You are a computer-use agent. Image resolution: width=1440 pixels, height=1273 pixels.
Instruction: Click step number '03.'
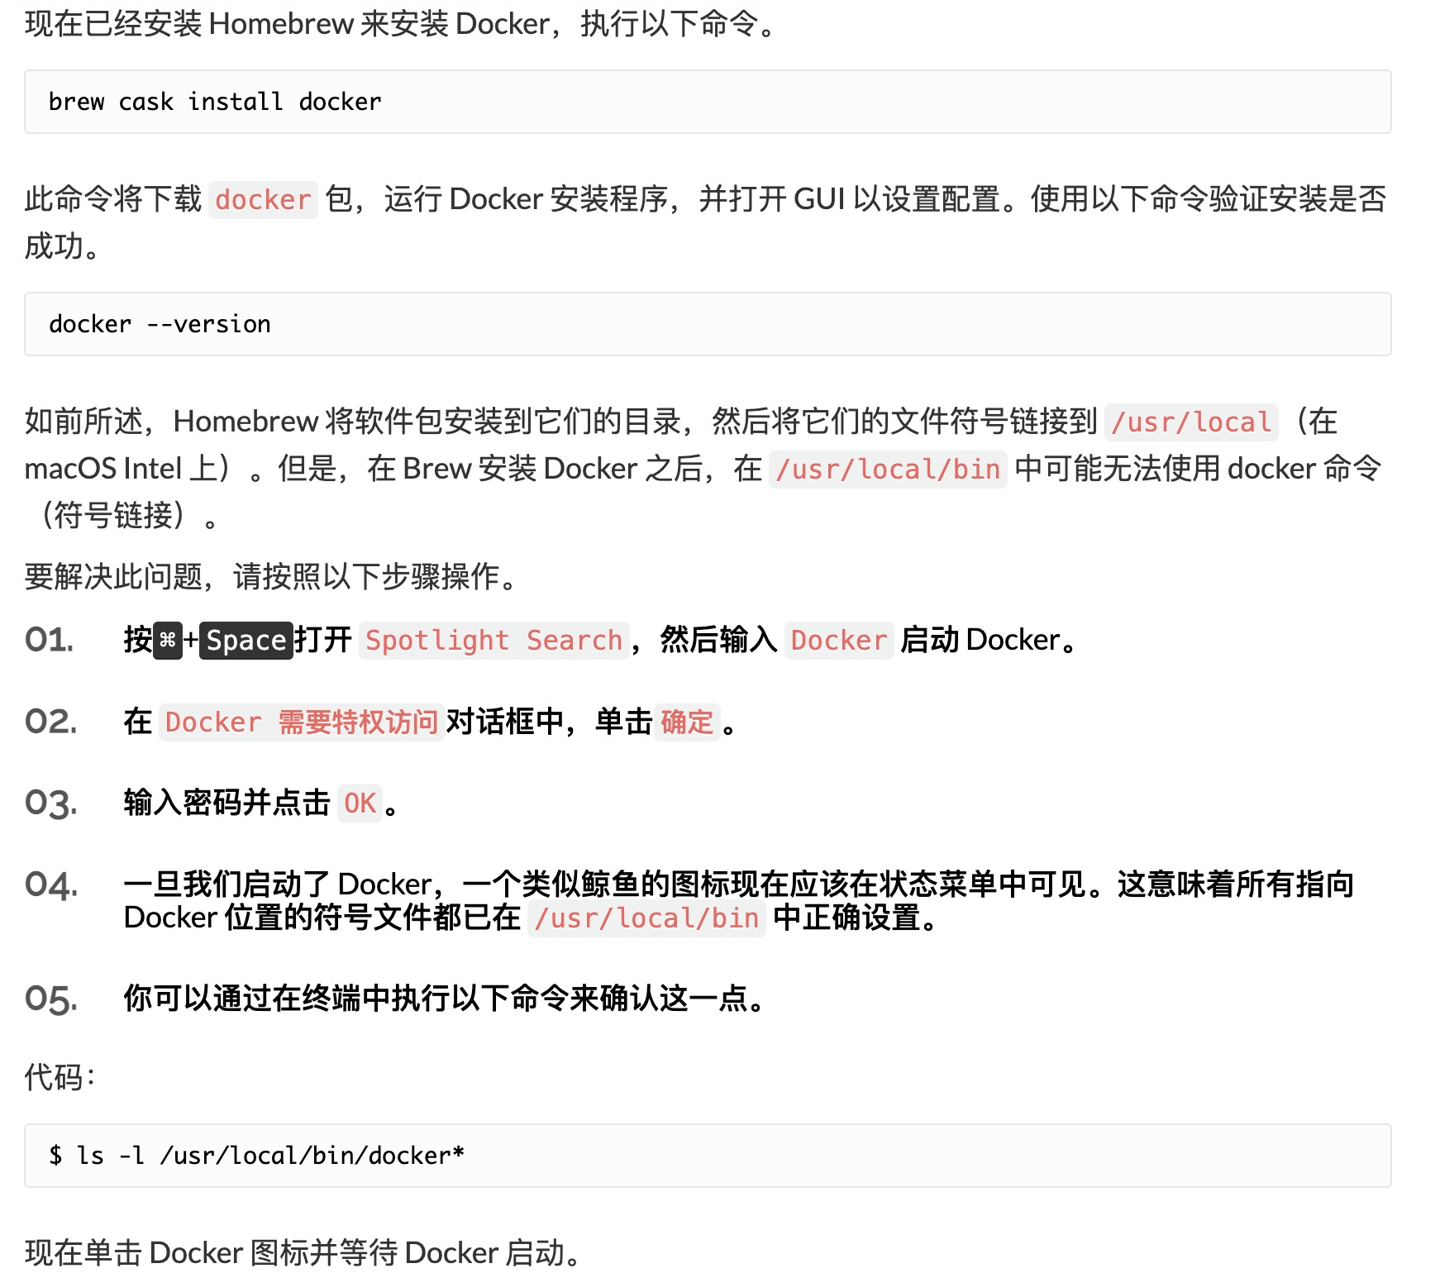50,803
